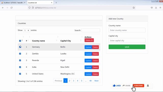The height and width of the screenshot is (92, 163).
Task: Delete the Zambia row
Action: coord(96,54)
